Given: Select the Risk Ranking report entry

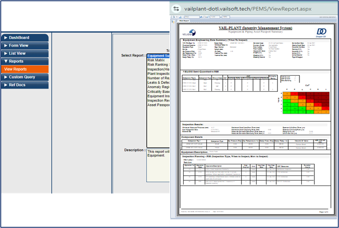Looking at the screenshot, I should pos(158,65).
